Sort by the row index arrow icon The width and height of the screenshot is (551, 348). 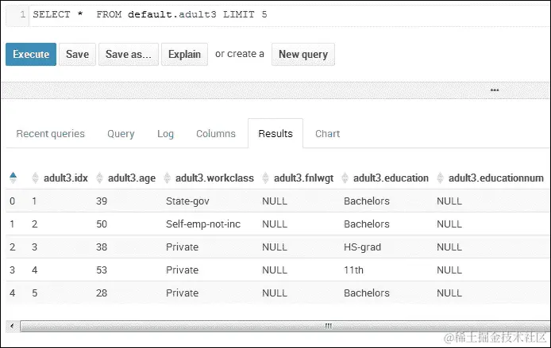(x=13, y=178)
